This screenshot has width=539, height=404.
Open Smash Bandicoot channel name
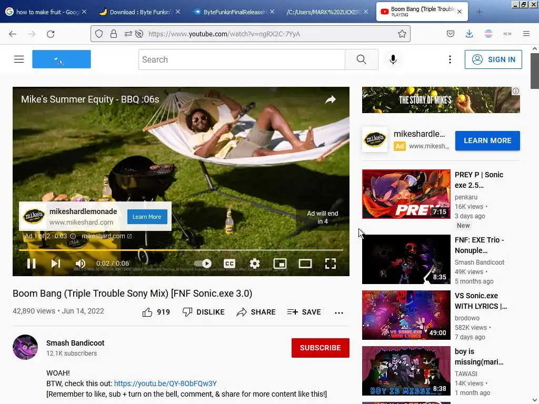[75, 343]
